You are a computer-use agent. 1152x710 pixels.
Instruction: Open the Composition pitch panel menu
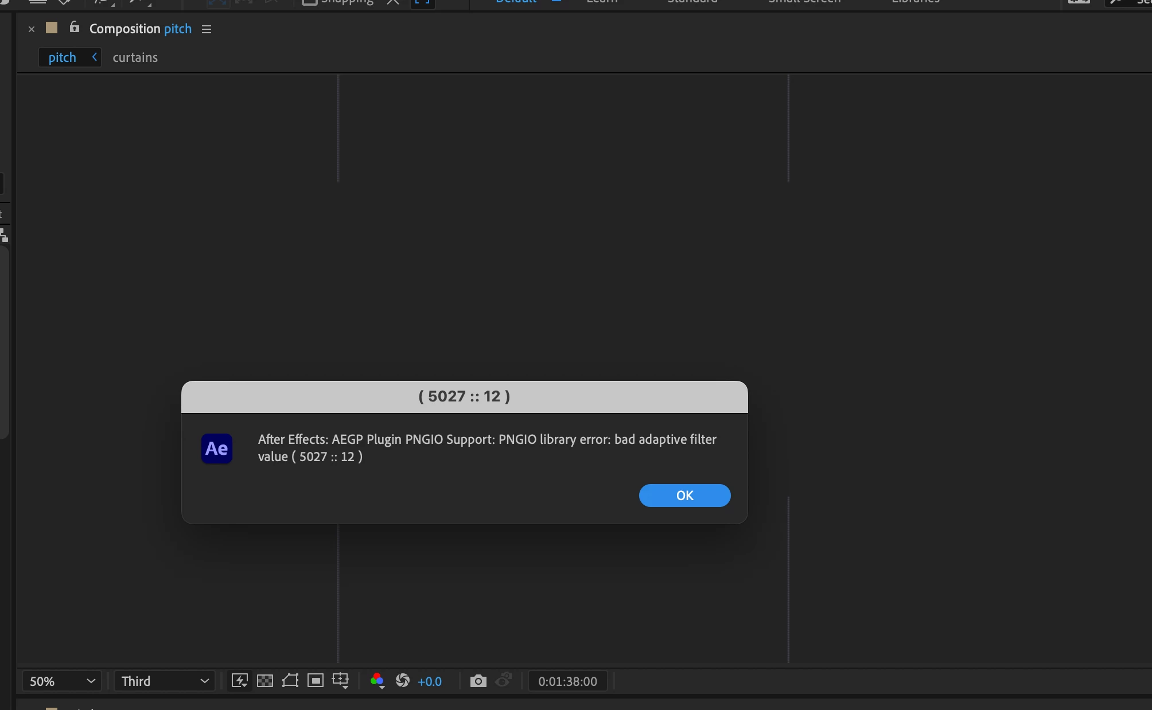tap(207, 29)
